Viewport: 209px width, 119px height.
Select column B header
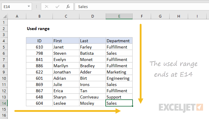[39, 16]
